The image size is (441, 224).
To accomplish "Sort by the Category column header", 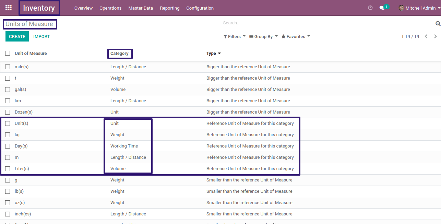I will tap(119, 53).
